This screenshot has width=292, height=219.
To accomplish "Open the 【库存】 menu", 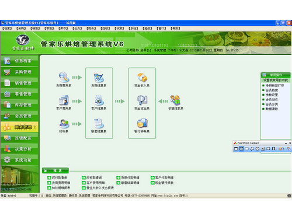I will point(63,29).
